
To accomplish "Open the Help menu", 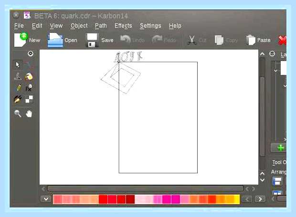I will pos(175,26).
